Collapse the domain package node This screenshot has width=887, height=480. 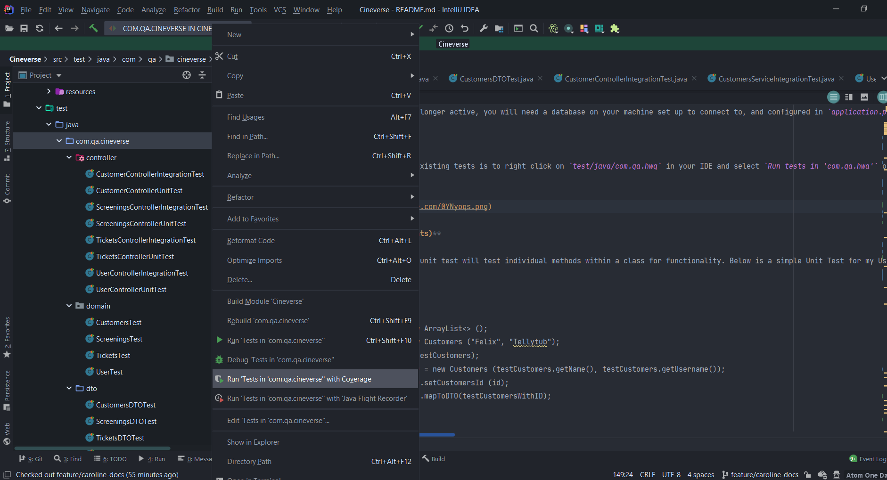(69, 306)
